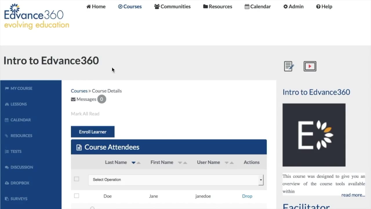Click the paperclip icon beside Resources in sidebar
This screenshot has width=371, height=209.
(7, 136)
